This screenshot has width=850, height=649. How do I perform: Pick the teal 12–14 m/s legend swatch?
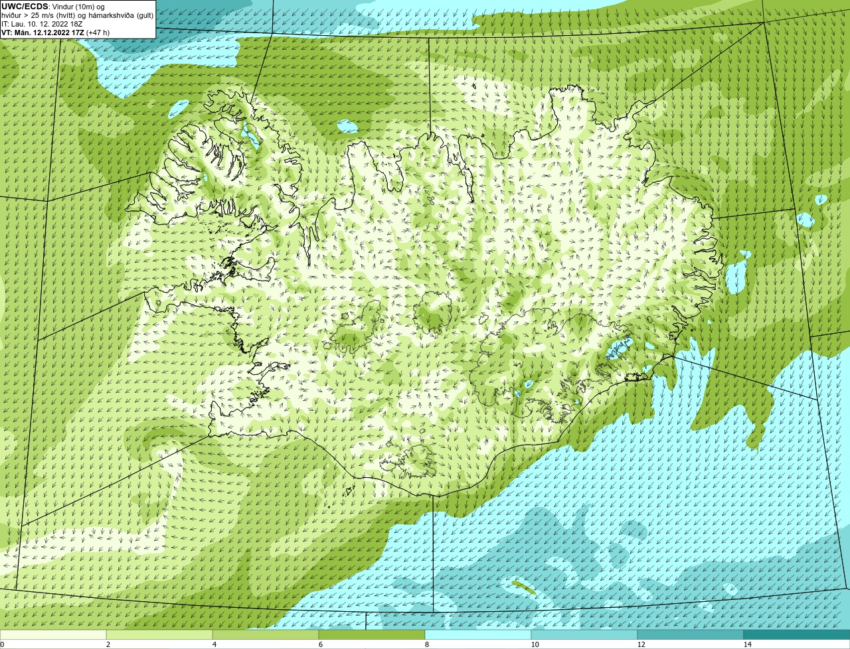[x=691, y=634]
